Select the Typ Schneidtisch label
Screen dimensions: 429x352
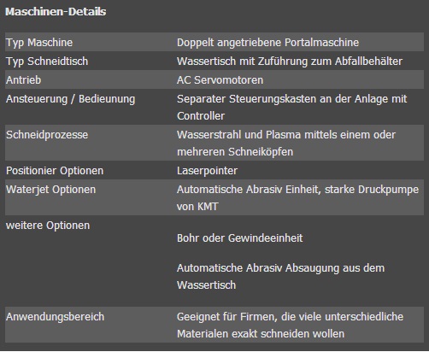click(47, 62)
